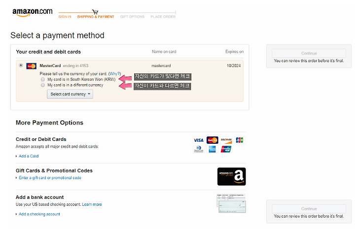
Task: Click the Name on card column header
Action: click(x=164, y=52)
